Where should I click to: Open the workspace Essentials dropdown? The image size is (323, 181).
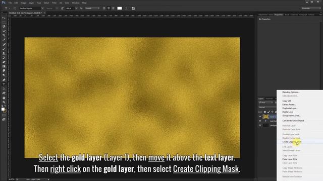pos(311,8)
